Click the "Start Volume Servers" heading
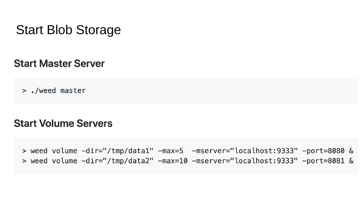This screenshot has height=205, width=364. tap(63, 124)
